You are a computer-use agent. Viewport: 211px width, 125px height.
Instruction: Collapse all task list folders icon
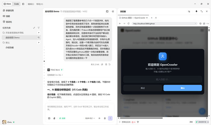[x=34, y=28]
